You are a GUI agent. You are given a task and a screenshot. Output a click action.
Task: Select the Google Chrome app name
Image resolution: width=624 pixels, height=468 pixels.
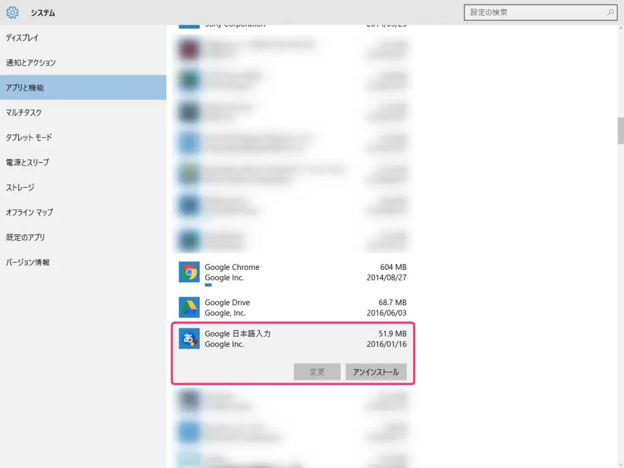point(232,267)
